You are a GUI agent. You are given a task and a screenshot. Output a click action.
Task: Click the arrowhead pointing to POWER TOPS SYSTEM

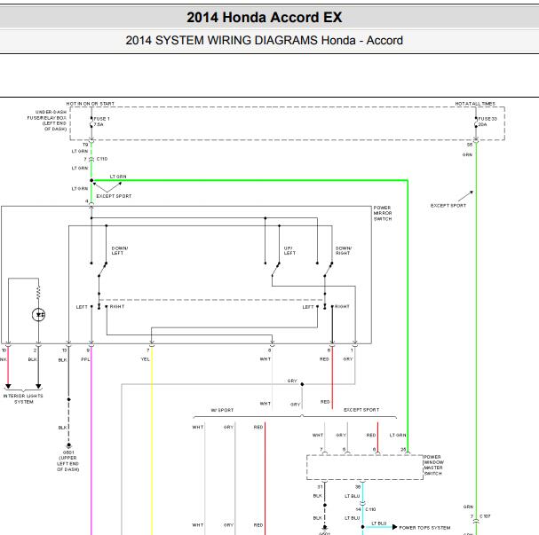[x=394, y=527]
